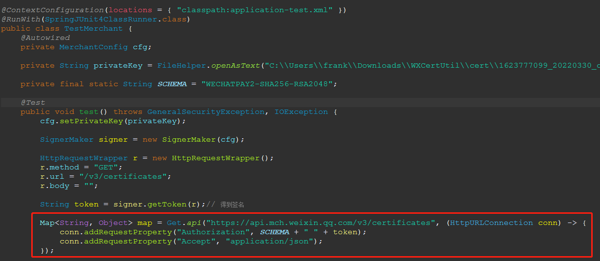Viewport: 600px width, 261px height.
Task: Click the final keyword in SCHEMA declaration
Action: (72, 84)
